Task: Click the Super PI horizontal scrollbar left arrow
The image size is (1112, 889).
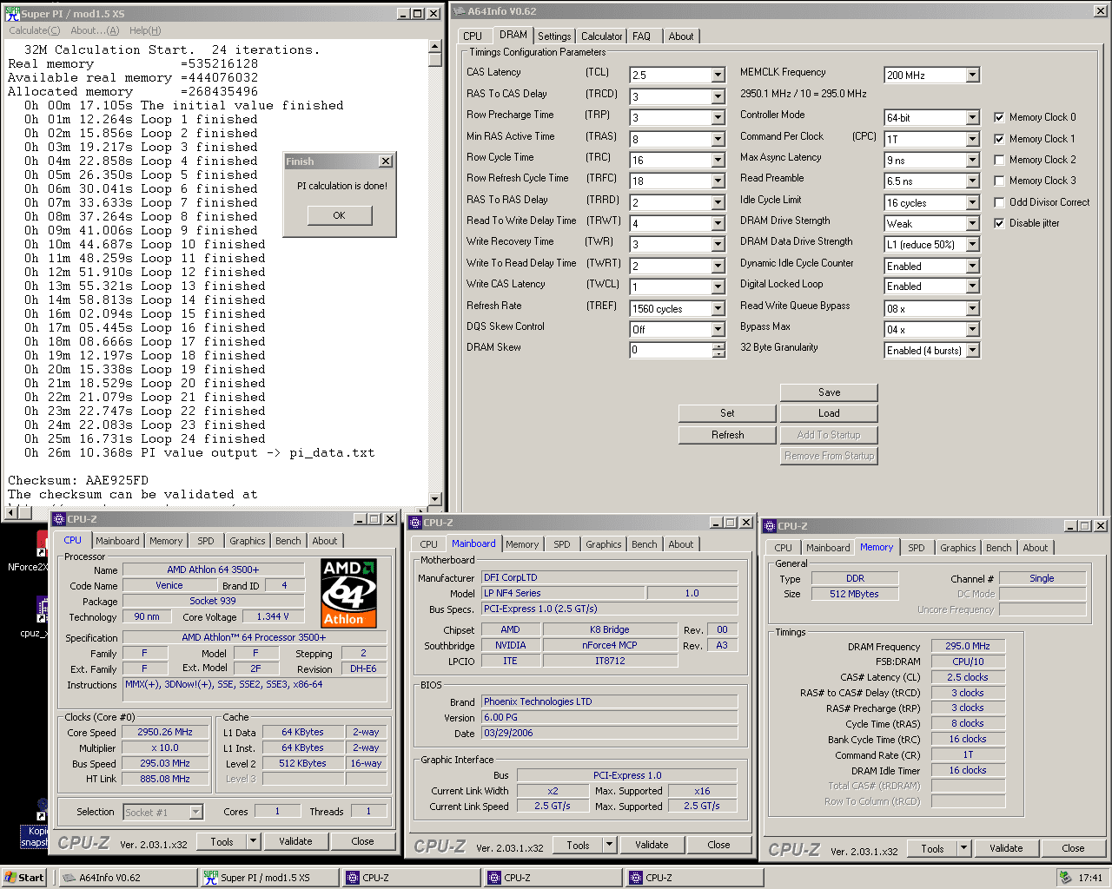Action: [10, 513]
